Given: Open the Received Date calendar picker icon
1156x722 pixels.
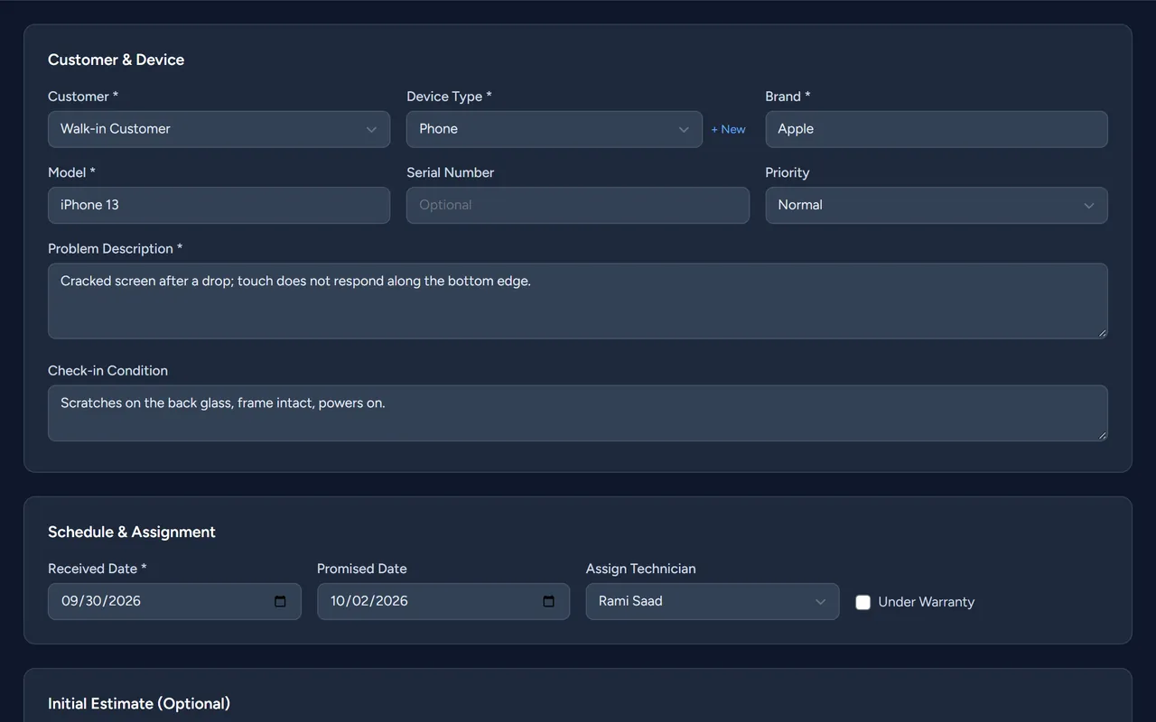Looking at the screenshot, I should pyautogui.click(x=280, y=601).
